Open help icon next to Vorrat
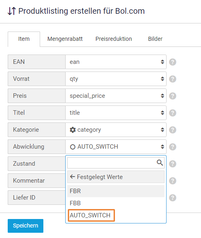Image resolution: width=201 pixels, height=238 pixels. coord(173,79)
